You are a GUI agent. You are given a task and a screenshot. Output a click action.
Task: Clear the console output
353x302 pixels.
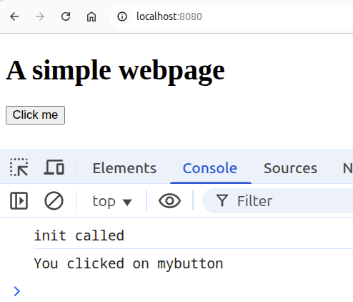point(54,201)
